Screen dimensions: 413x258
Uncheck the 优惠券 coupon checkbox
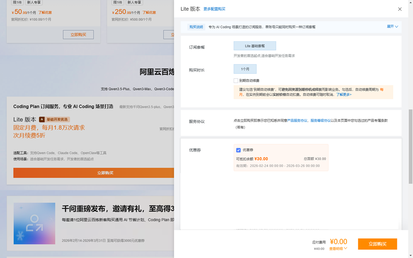pyautogui.click(x=238, y=150)
